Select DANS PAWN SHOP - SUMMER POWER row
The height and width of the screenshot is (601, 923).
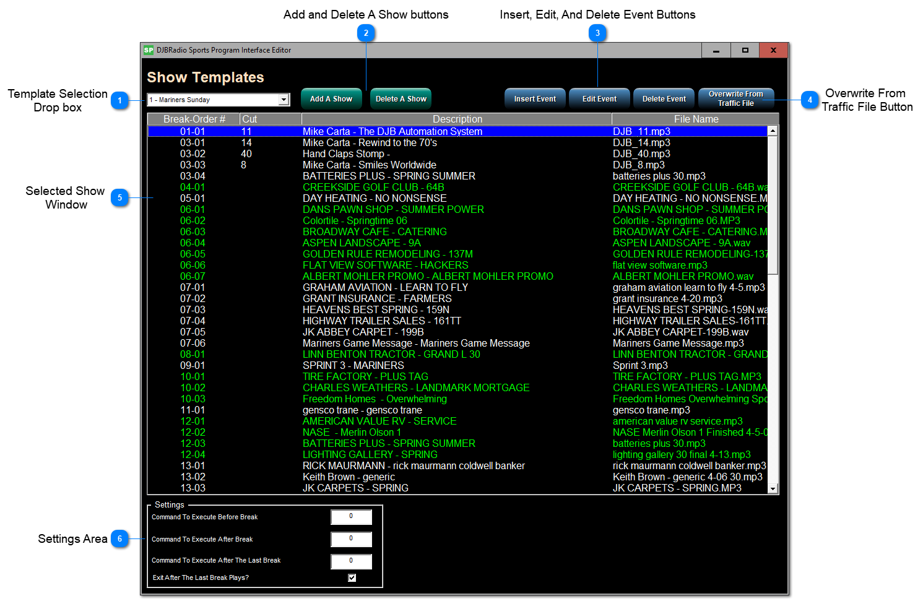[458, 209]
